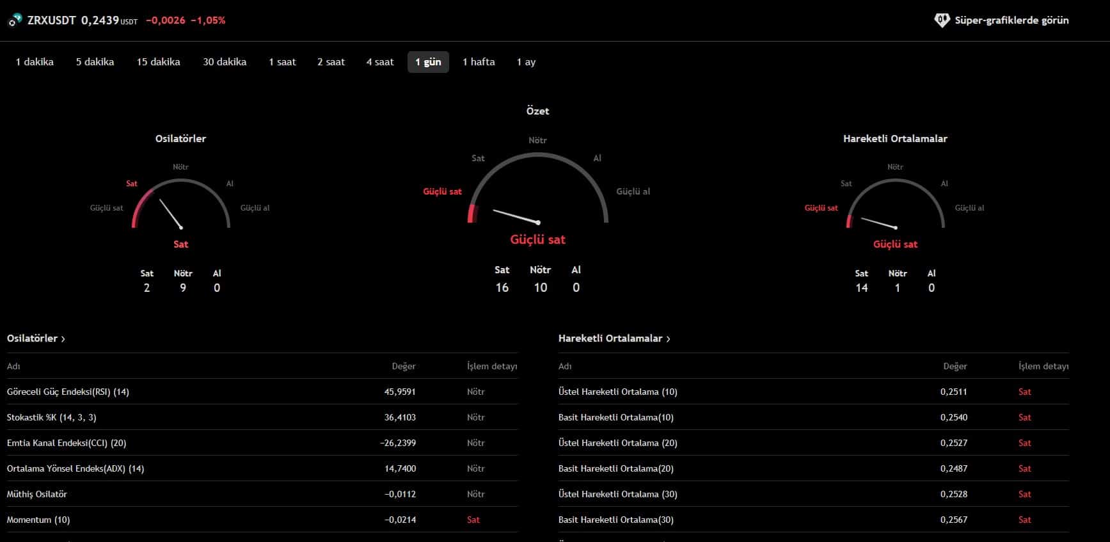Click Basit Hareketli Ortalama(30) row
This screenshot has width=1110, height=542.
tap(813, 520)
